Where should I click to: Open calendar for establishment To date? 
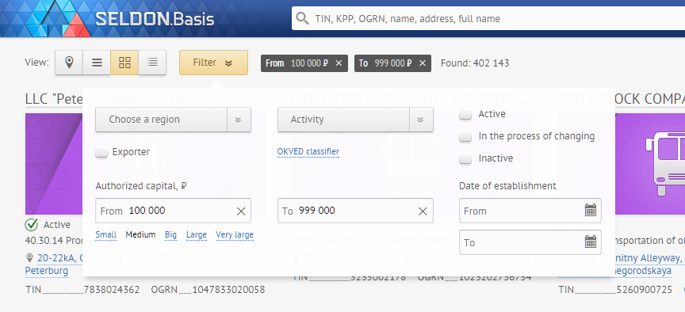pyautogui.click(x=590, y=242)
